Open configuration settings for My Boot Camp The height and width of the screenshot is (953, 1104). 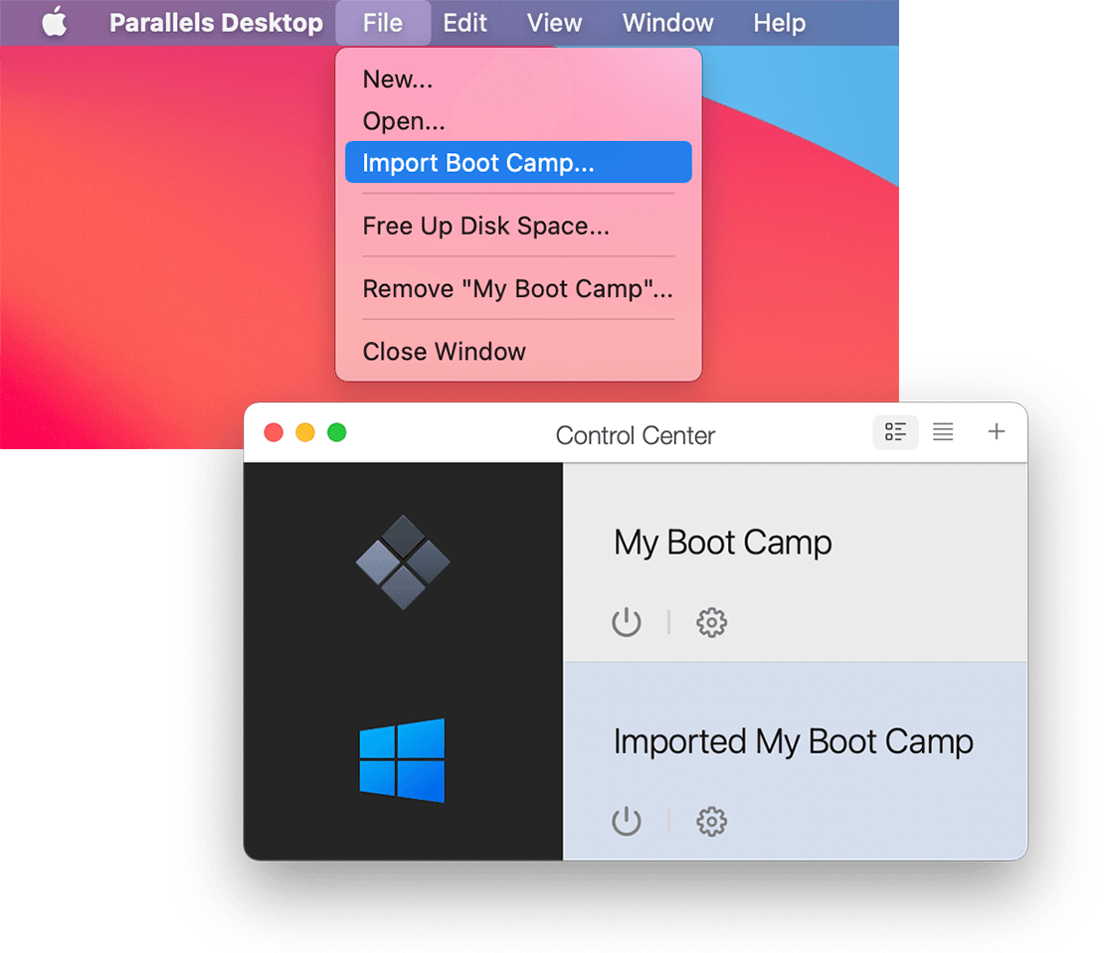click(x=711, y=622)
